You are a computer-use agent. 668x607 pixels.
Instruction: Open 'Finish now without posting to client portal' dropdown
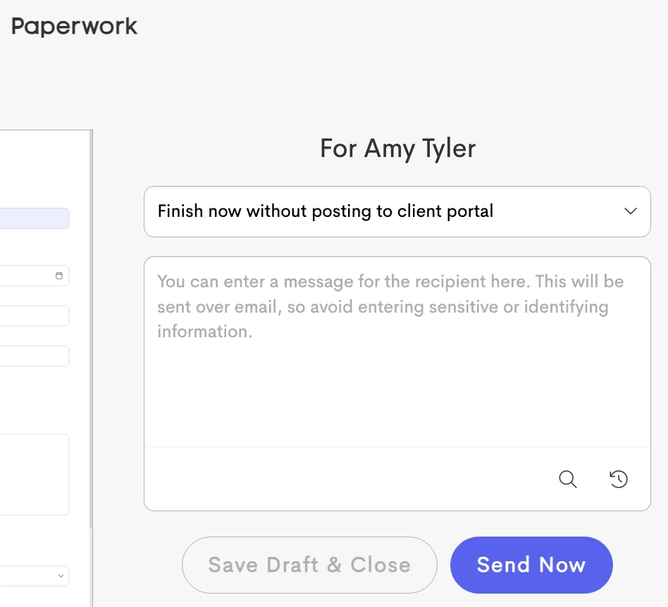[397, 211]
